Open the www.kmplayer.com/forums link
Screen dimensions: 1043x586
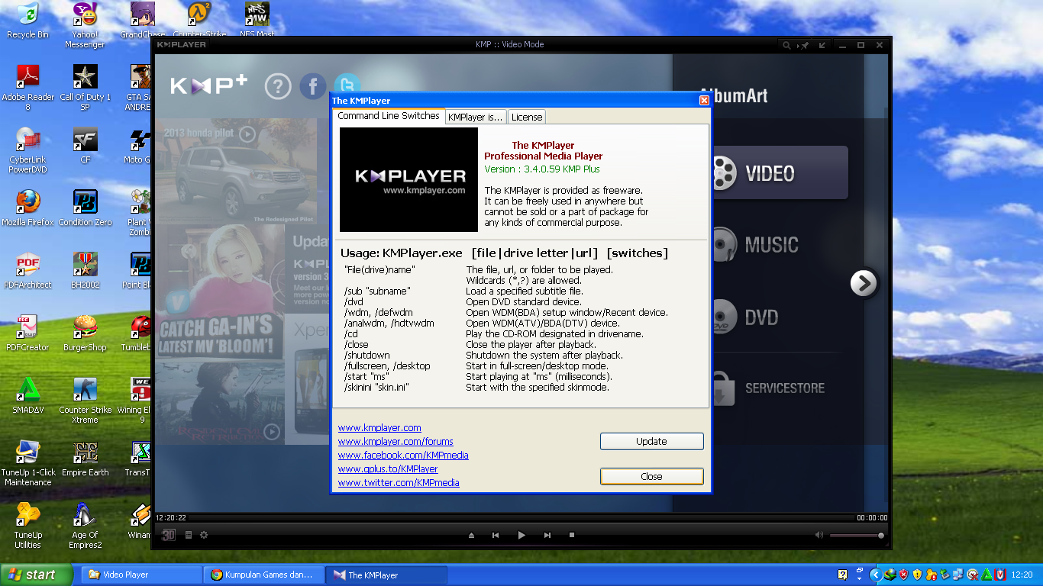tap(396, 442)
